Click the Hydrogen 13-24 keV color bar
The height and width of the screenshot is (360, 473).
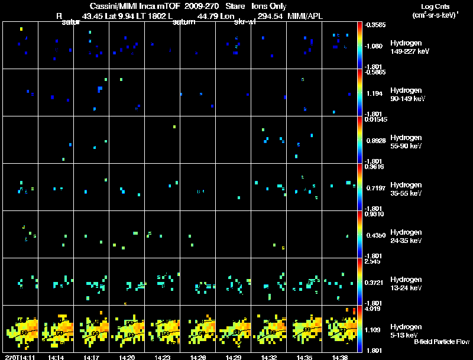[359, 282]
